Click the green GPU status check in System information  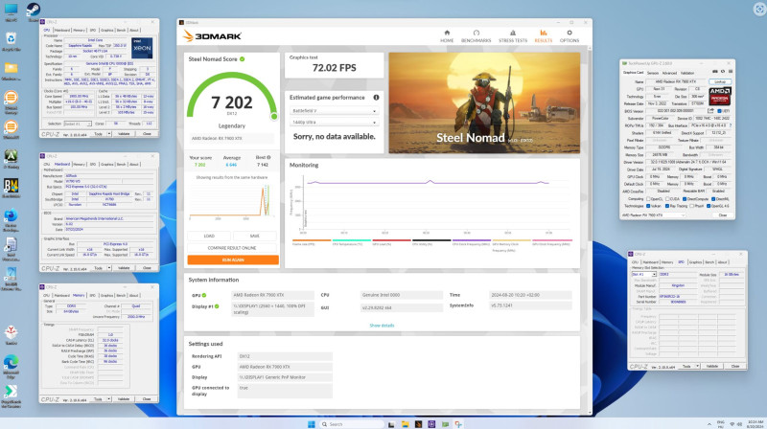pyautogui.click(x=204, y=295)
